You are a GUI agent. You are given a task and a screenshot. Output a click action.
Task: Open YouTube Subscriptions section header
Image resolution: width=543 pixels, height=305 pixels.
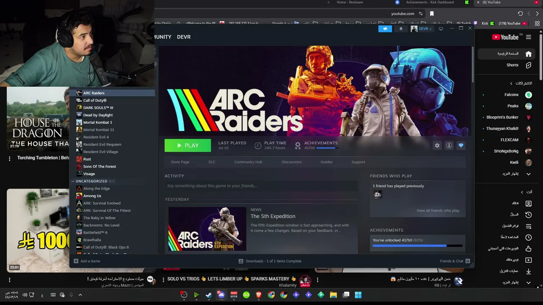point(521,83)
